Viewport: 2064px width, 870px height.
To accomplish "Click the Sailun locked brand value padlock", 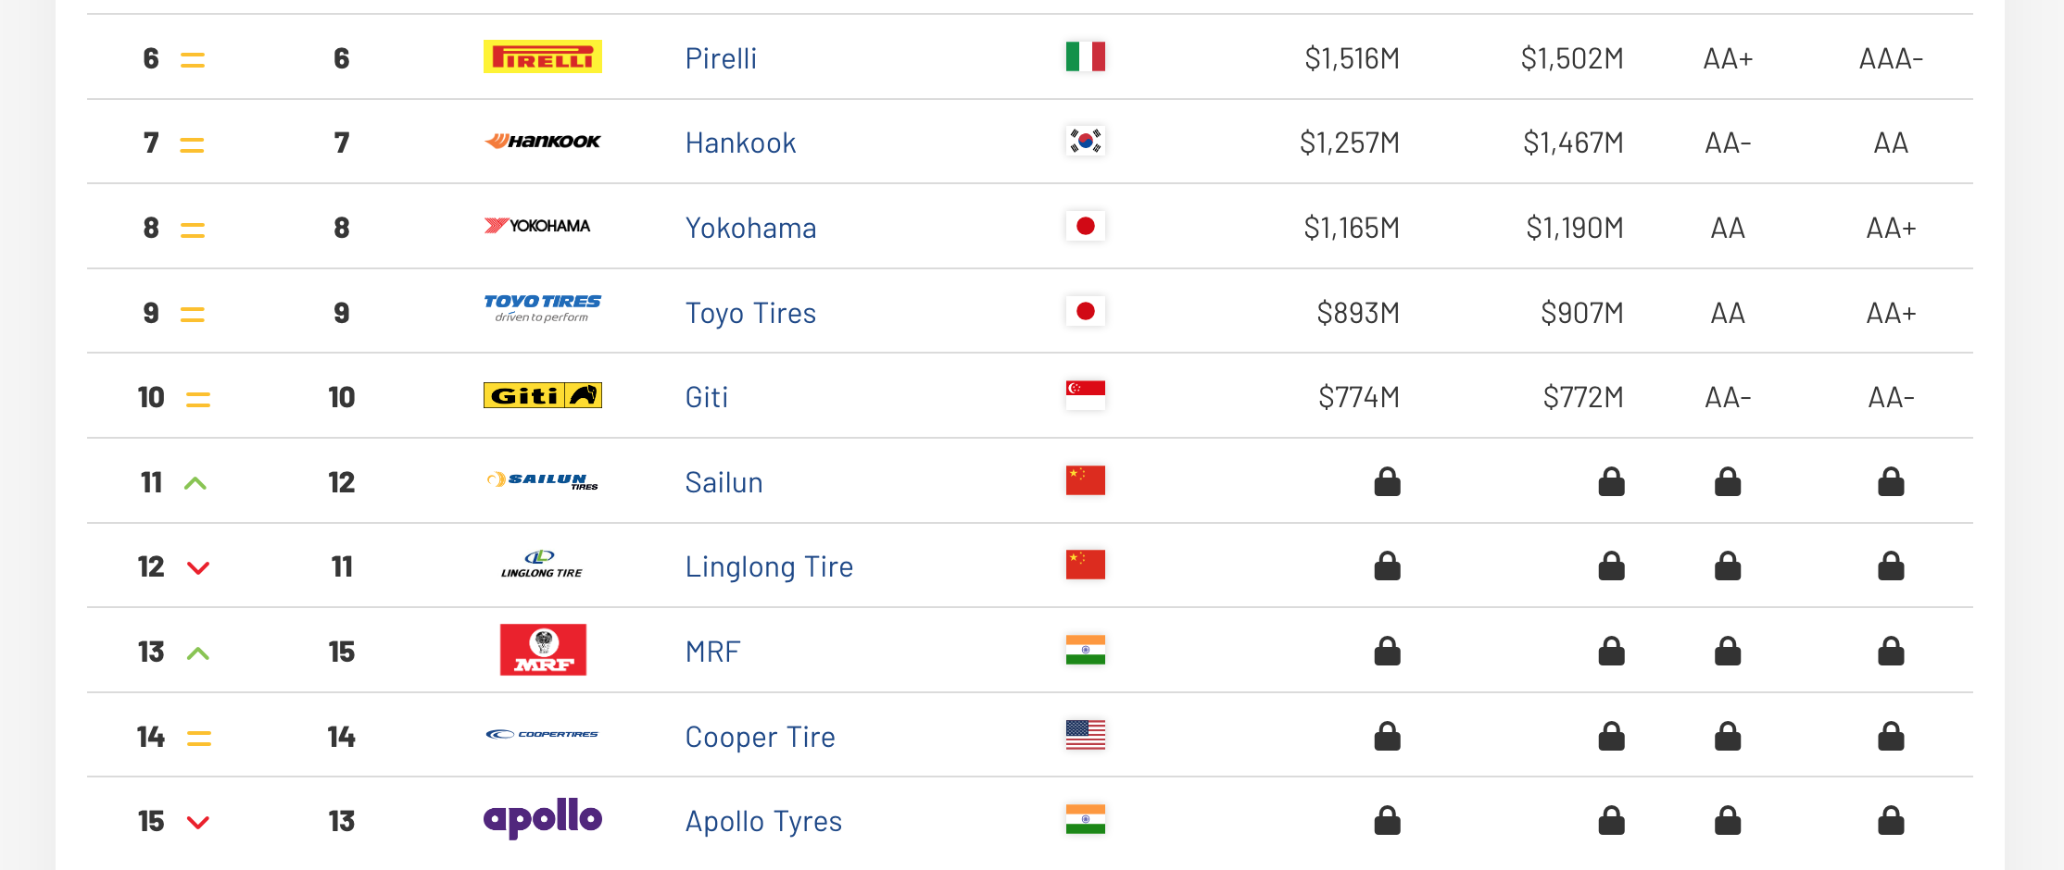I will (x=1387, y=482).
